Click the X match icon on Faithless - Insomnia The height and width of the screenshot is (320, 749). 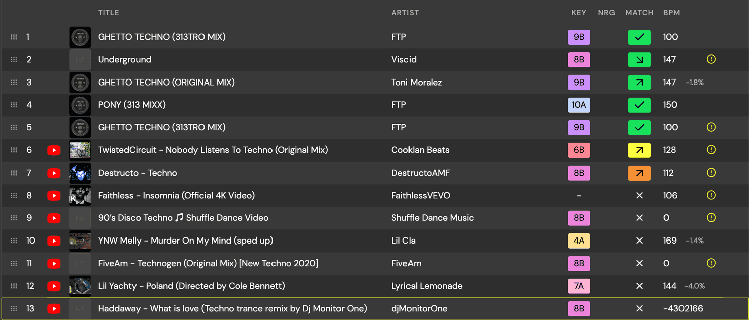(639, 195)
